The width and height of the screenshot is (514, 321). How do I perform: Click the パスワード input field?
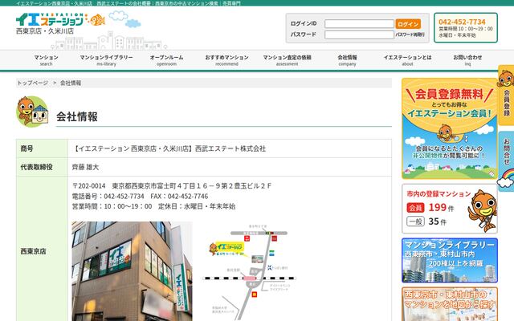coord(359,35)
